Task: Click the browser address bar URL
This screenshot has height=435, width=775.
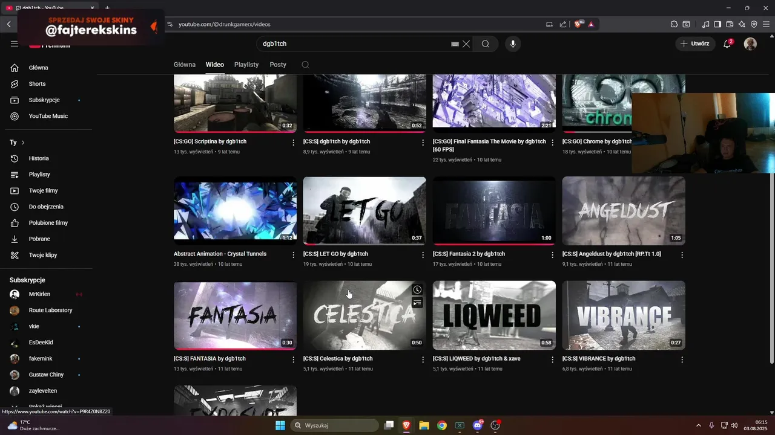Action: (225, 24)
